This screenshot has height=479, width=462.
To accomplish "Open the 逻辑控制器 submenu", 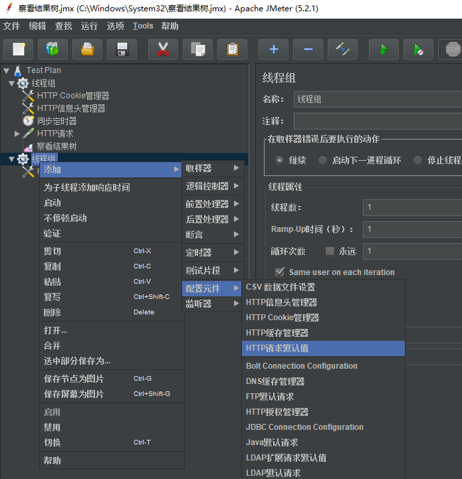I will pos(213,186).
